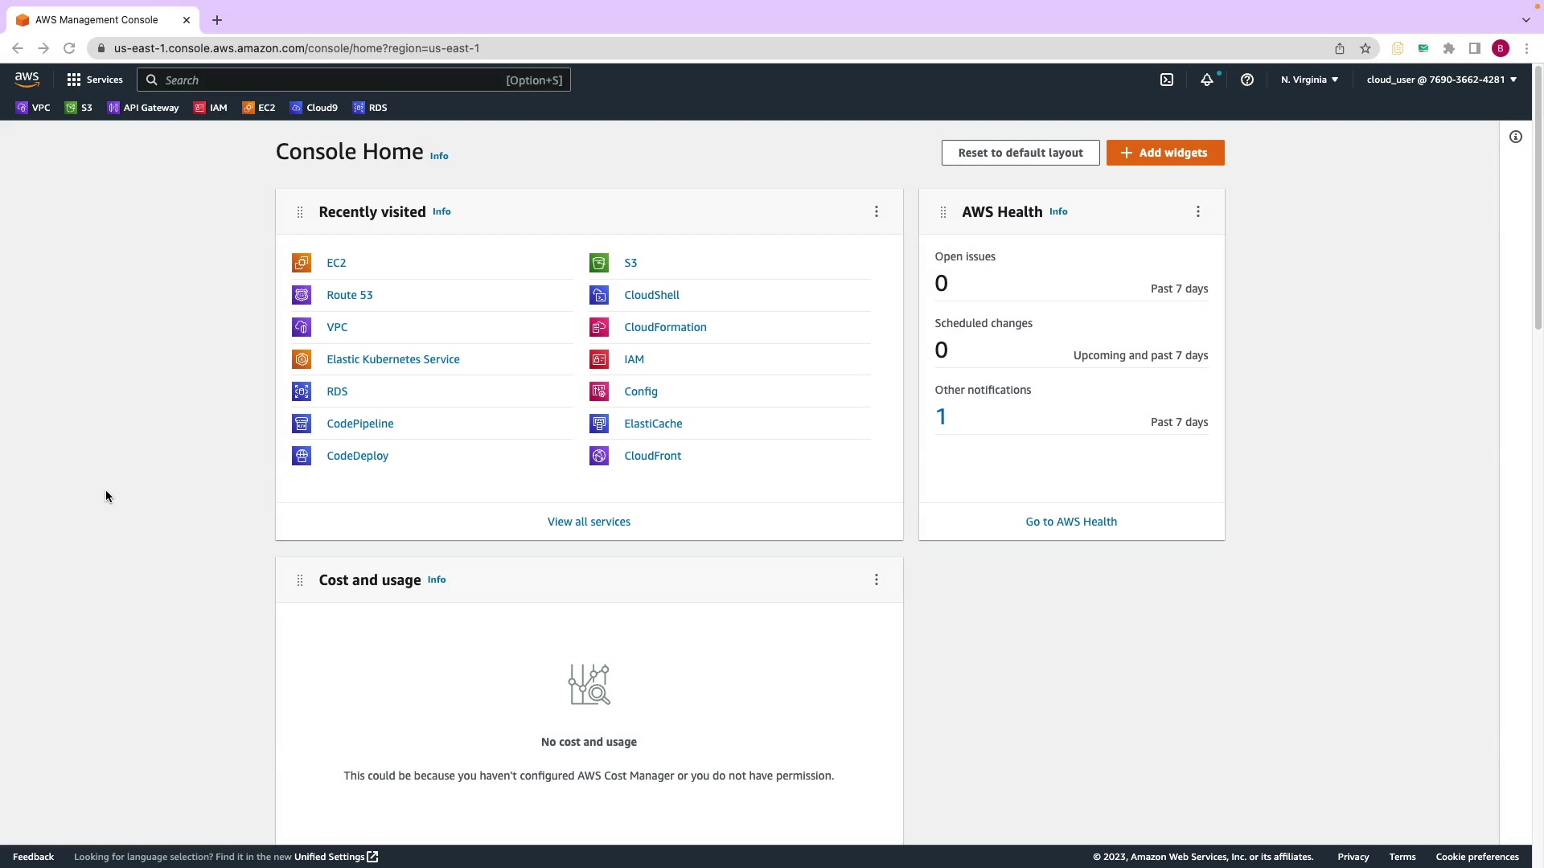Screen dimensions: 1544x868
Task: Open the CloudShell icon in the top bar
Action: 1167,80
